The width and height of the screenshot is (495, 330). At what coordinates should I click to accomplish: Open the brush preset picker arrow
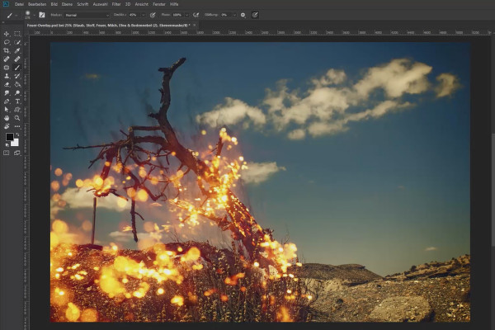coord(34,15)
